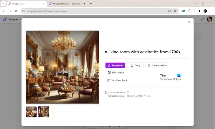Open the Grammarly extension icon

[184, 11]
